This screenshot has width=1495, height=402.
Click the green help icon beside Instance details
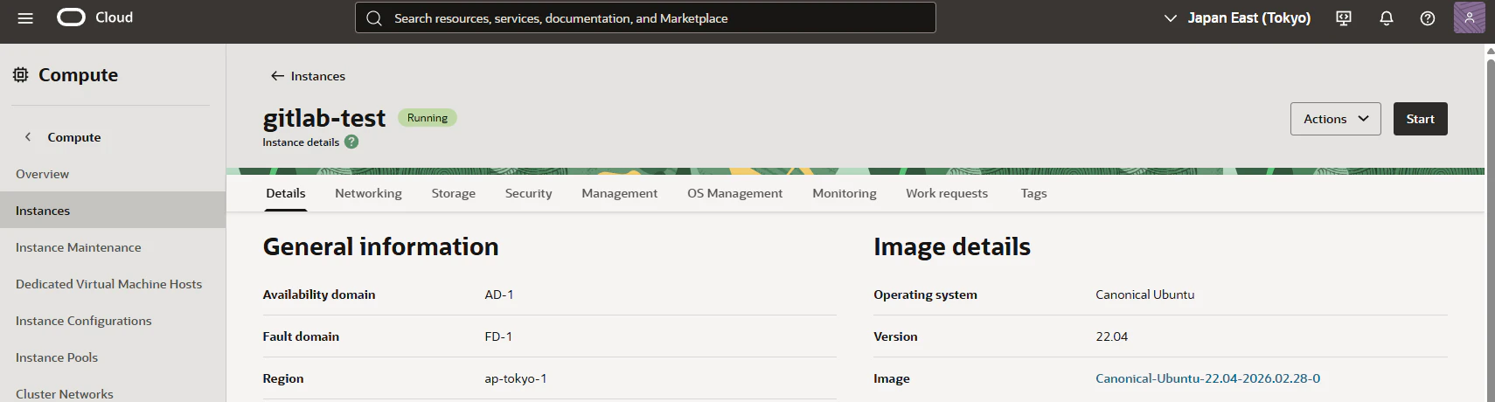[x=351, y=142]
